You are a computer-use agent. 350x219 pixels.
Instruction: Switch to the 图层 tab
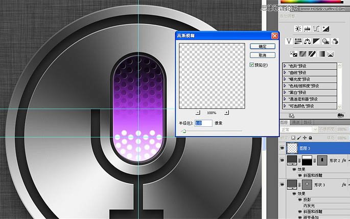(284, 122)
